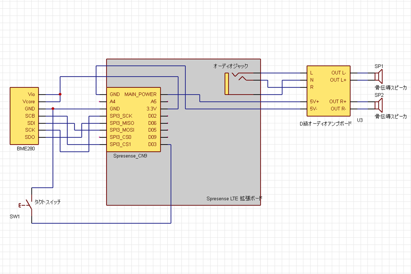Click the MAIN_POWER pin on Spresense_CN9
Viewport: 411px width, 274px height.
click(x=140, y=94)
